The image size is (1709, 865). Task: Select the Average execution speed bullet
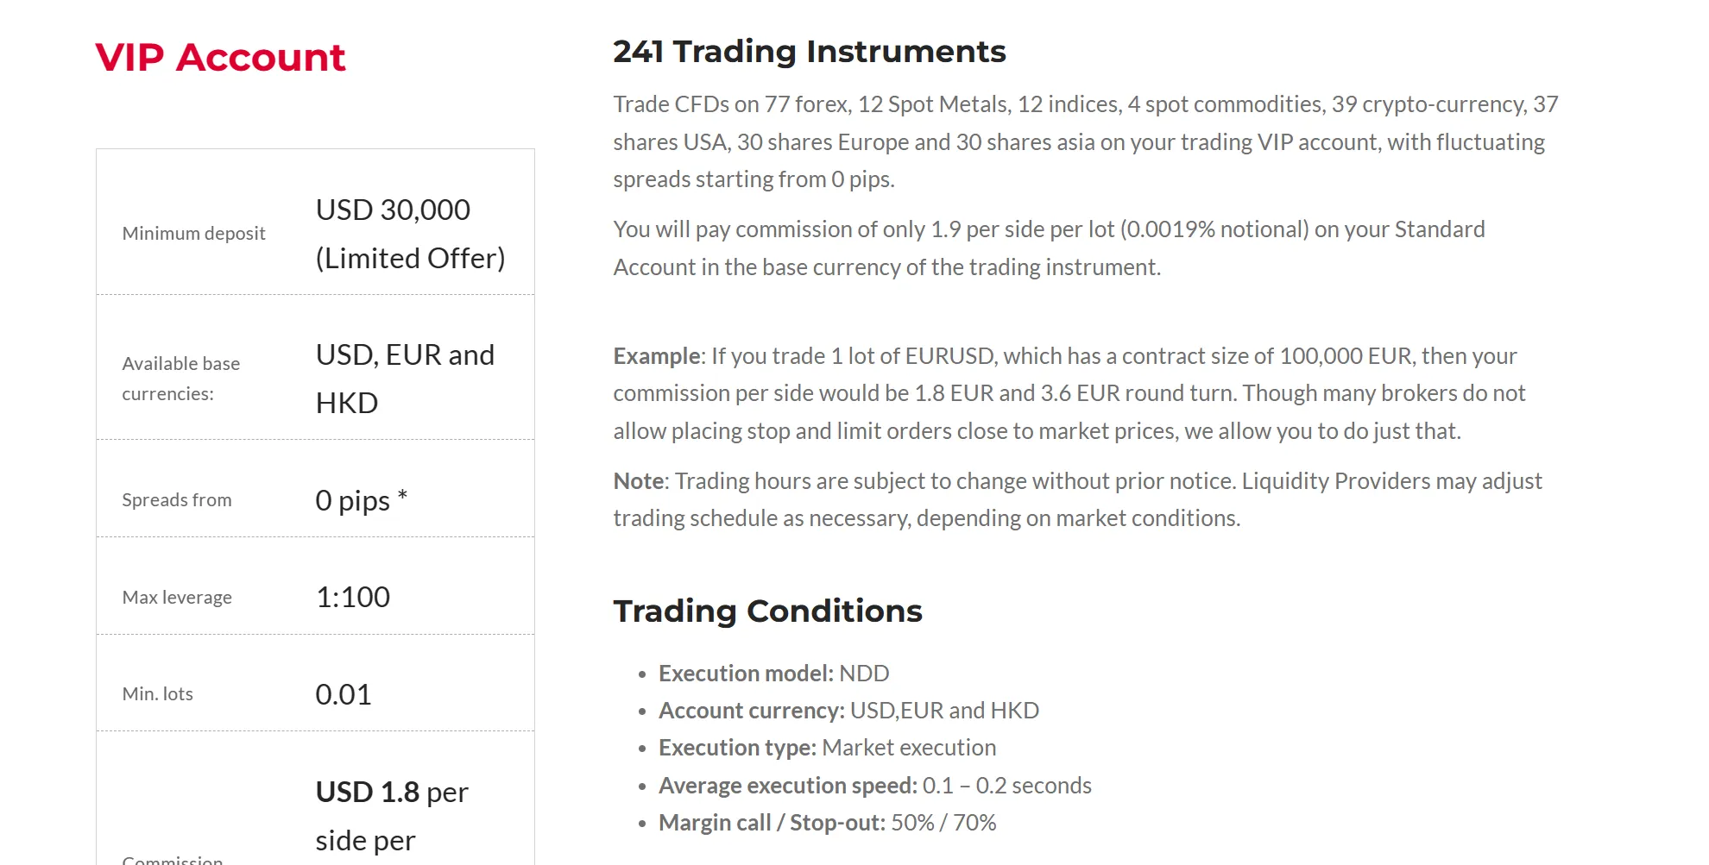tap(875, 786)
